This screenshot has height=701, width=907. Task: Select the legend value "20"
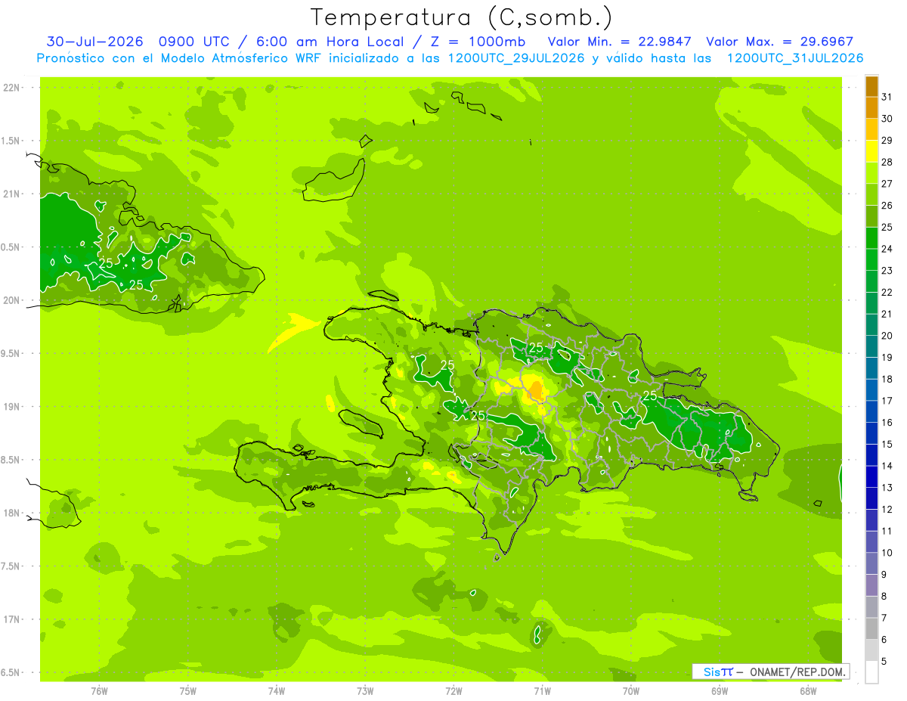887,336
